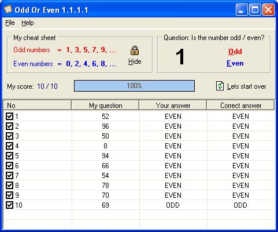Viewport: 278px width, 232px height.
Task: Click the Hide cheat sheet label
Action: 135,61
